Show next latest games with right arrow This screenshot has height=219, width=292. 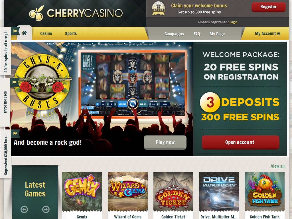point(46,209)
